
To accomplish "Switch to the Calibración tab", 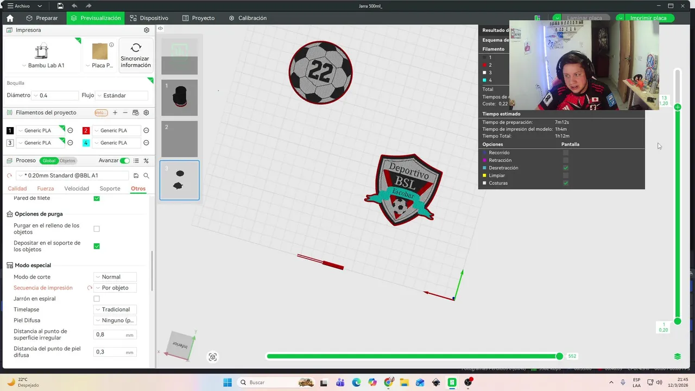I will (248, 18).
